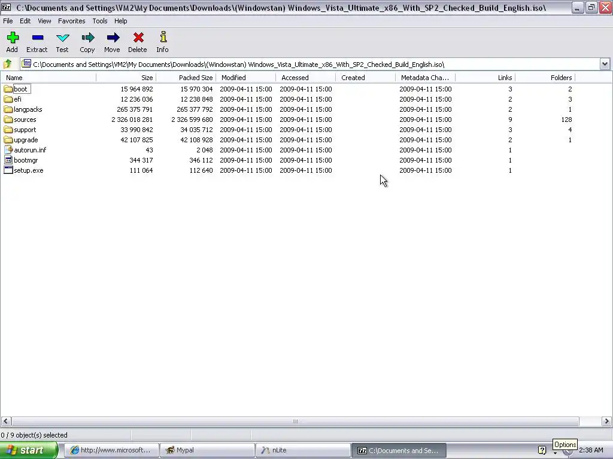
Task: Click support size value 33 990 842
Action: click(136, 130)
